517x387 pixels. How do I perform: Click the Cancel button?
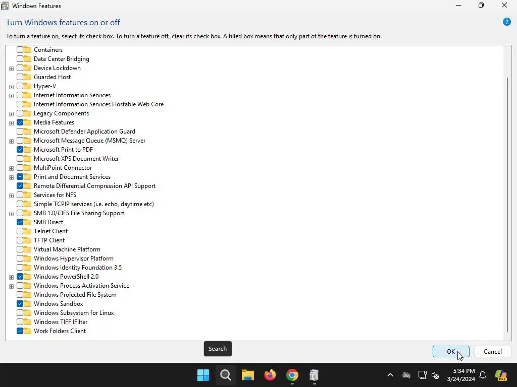tap(493, 351)
